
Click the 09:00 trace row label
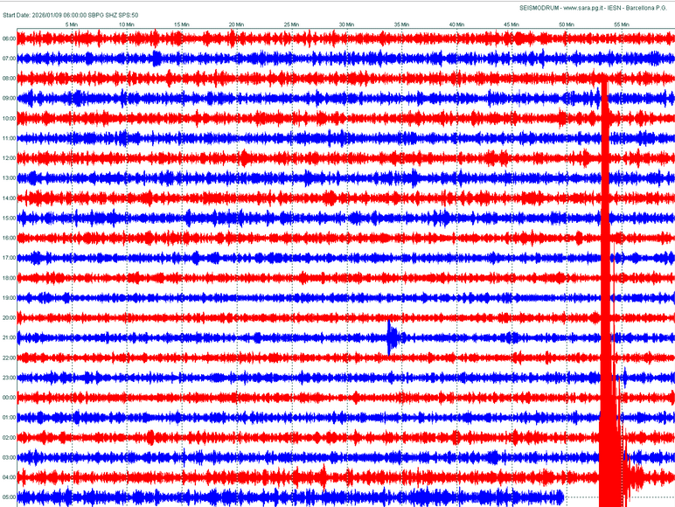9,98
